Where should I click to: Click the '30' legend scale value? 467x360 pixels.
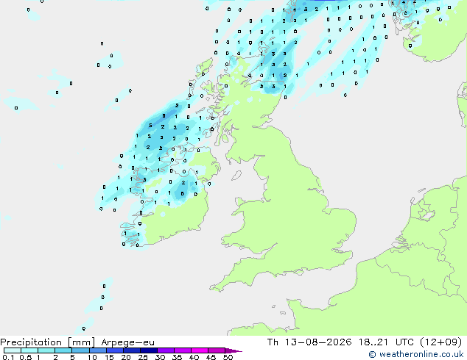pyautogui.click(x=160, y=357)
